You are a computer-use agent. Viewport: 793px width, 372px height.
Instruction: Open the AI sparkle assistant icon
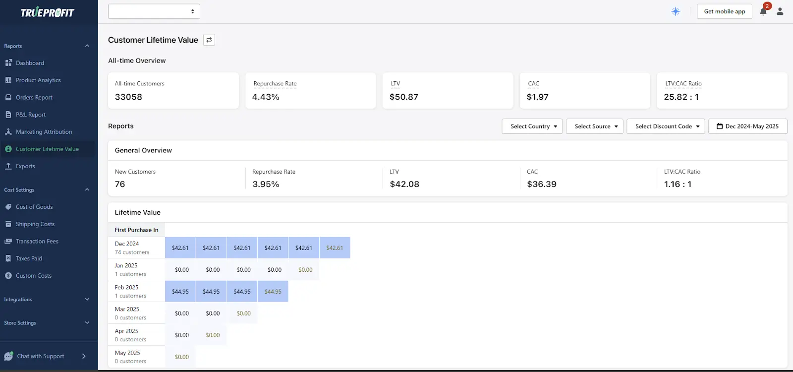tap(676, 11)
